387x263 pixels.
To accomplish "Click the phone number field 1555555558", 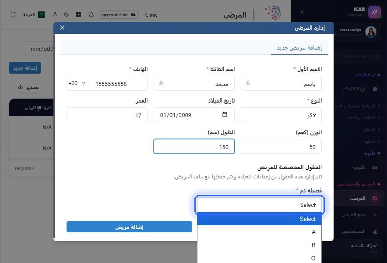I will [x=118, y=84].
